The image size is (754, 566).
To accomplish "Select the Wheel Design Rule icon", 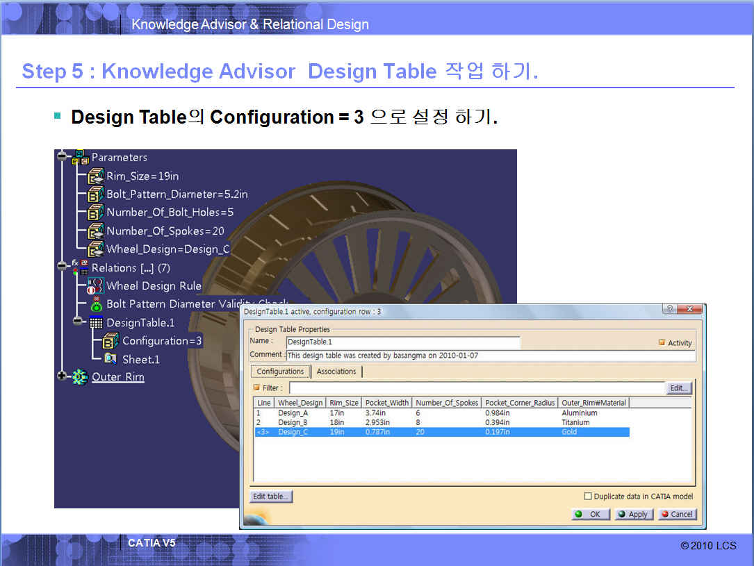I will 95,286.
